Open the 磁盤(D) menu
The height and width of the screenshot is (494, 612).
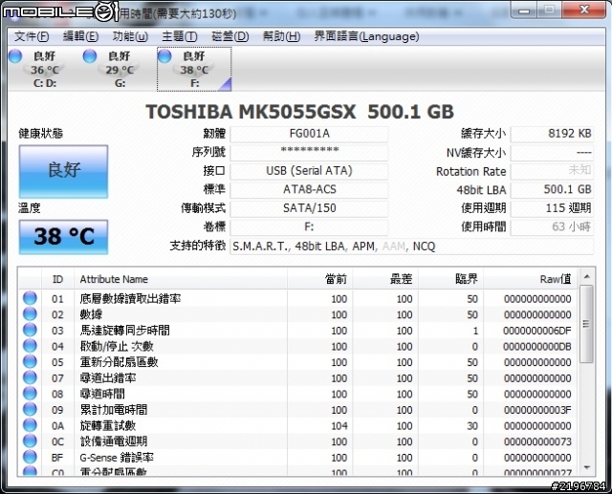[230, 36]
